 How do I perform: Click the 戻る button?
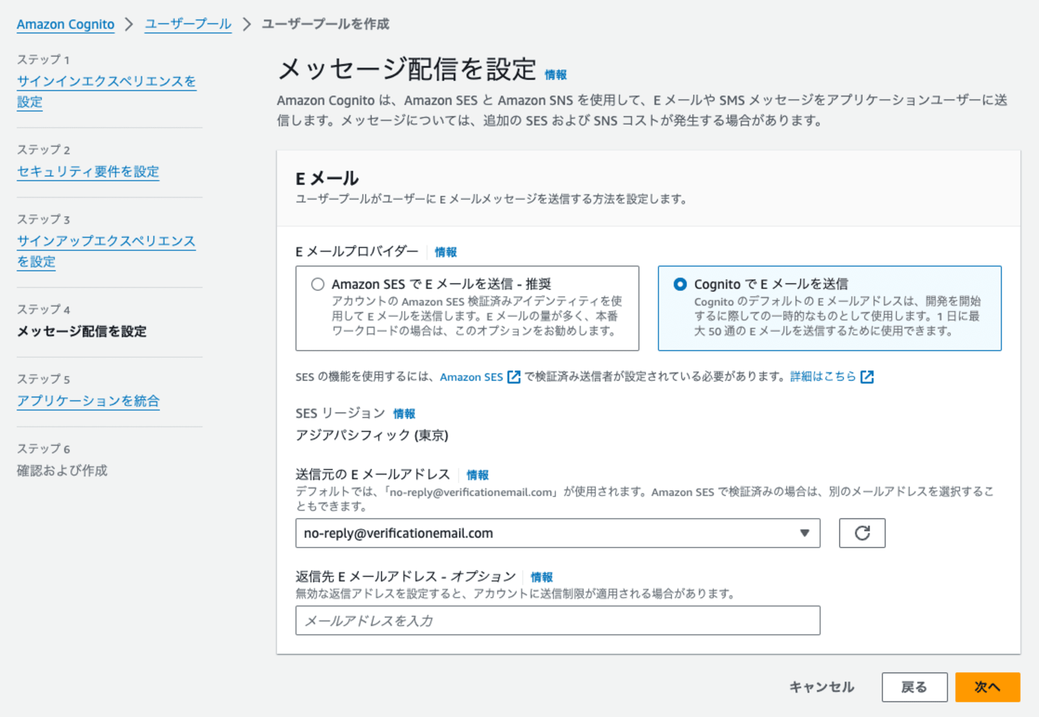coord(914,687)
